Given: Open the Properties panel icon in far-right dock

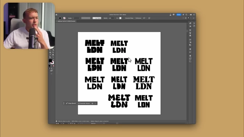Looking at the screenshot, I should point(194,23).
